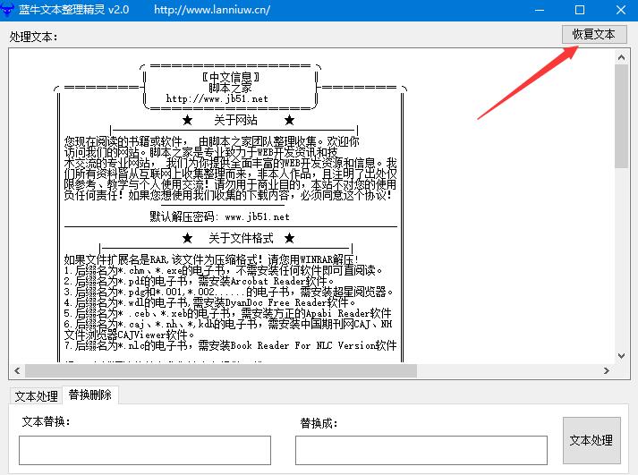Maximize the 蓝牛文本整理精灵 window
Image resolution: width=638 pixels, height=475 pixels.
pos(580,10)
